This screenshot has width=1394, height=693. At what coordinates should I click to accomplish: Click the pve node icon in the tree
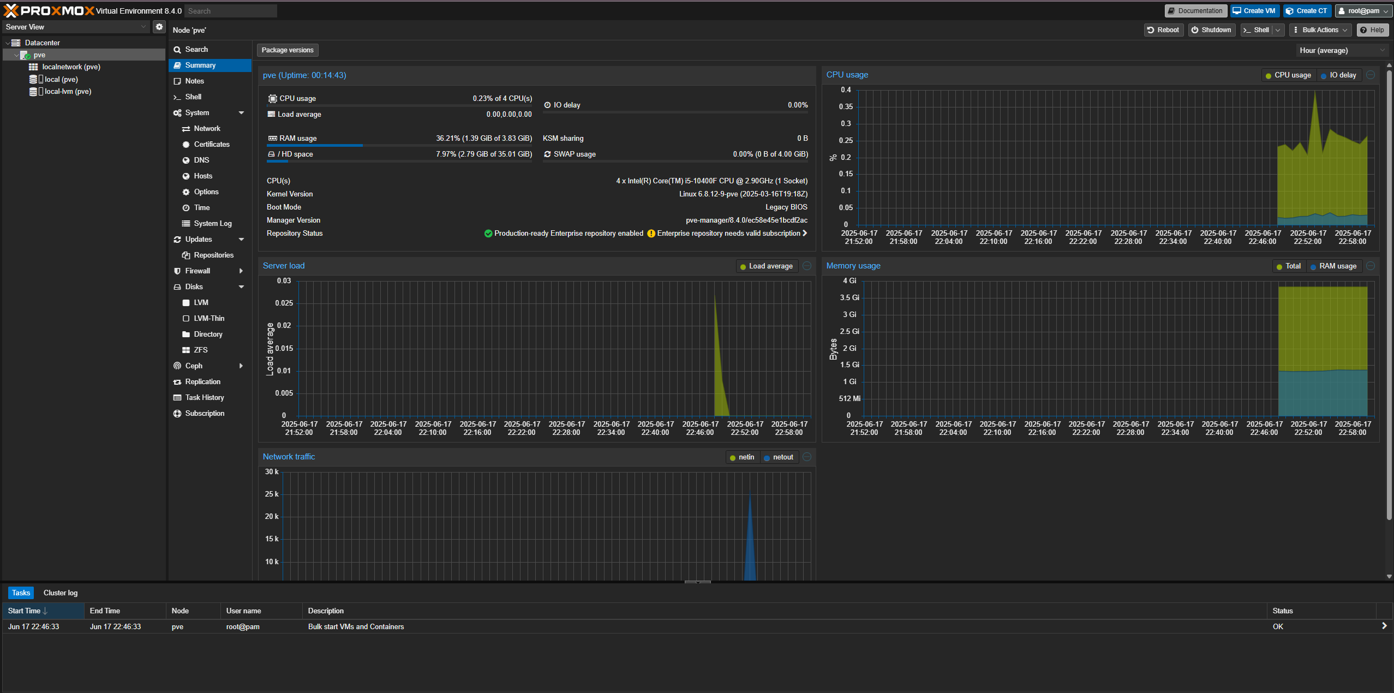[25, 55]
